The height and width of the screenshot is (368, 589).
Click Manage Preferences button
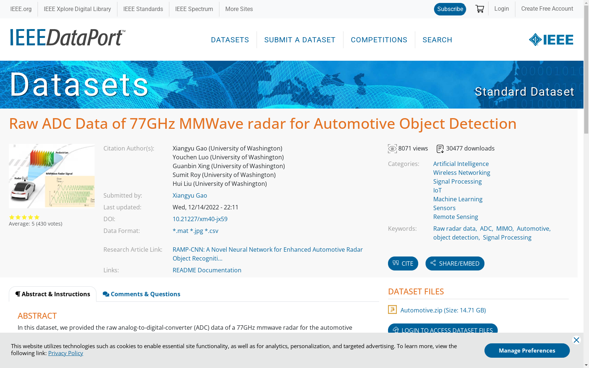click(527, 350)
